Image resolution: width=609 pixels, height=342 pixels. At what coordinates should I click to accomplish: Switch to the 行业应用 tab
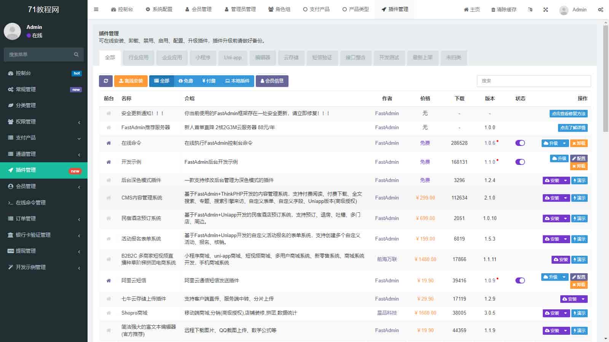click(x=139, y=58)
